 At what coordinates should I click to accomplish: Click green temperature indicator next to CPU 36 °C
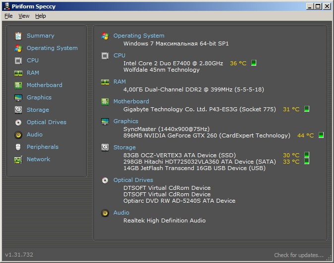coord(254,63)
